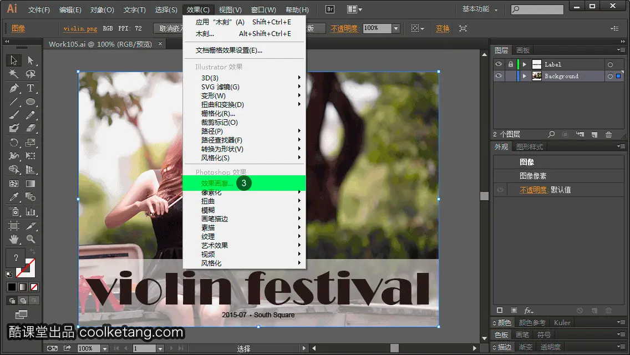Choose 效果画廊 from Photoshop effects
Screen dimensions: 630x355
[244, 183]
